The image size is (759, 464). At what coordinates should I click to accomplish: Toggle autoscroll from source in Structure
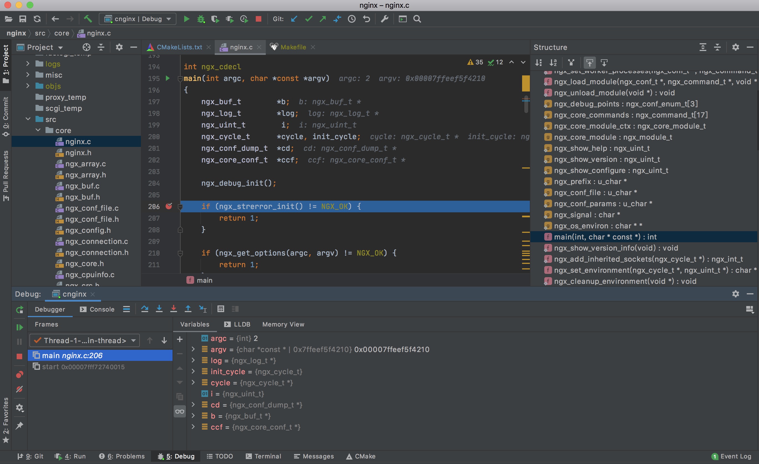(x=604, y=63)
